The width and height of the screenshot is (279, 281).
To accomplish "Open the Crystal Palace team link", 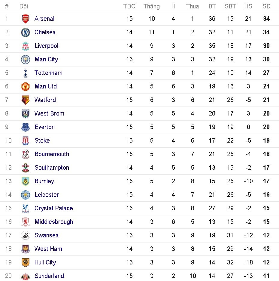I will point(53,208).
